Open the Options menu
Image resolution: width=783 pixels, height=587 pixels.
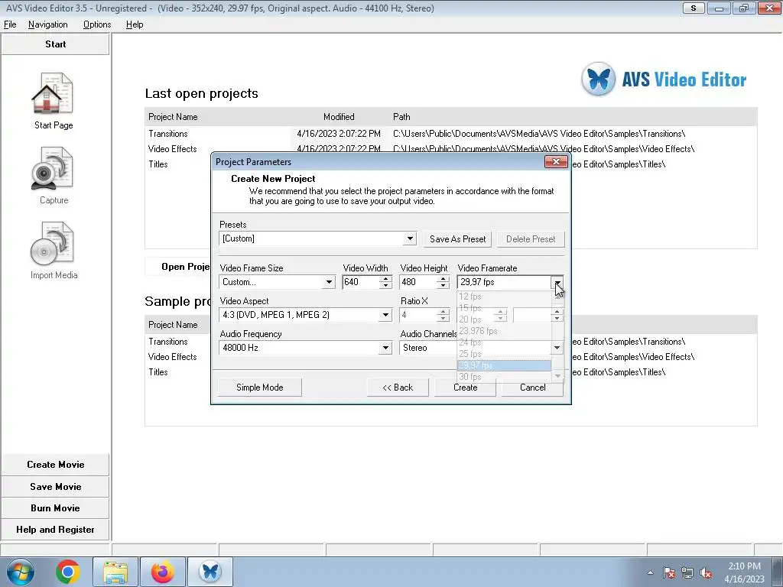click(97, 24)
